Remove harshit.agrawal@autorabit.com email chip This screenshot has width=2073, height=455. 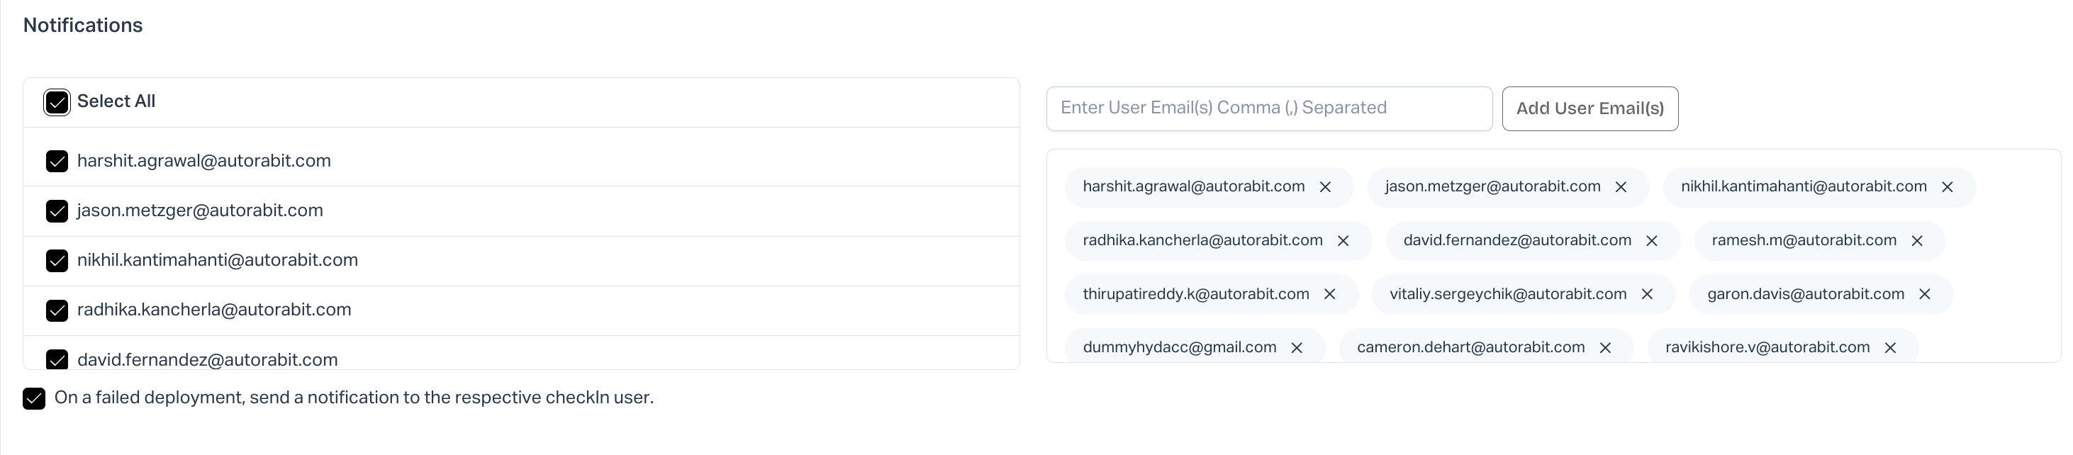point(1325,187)
